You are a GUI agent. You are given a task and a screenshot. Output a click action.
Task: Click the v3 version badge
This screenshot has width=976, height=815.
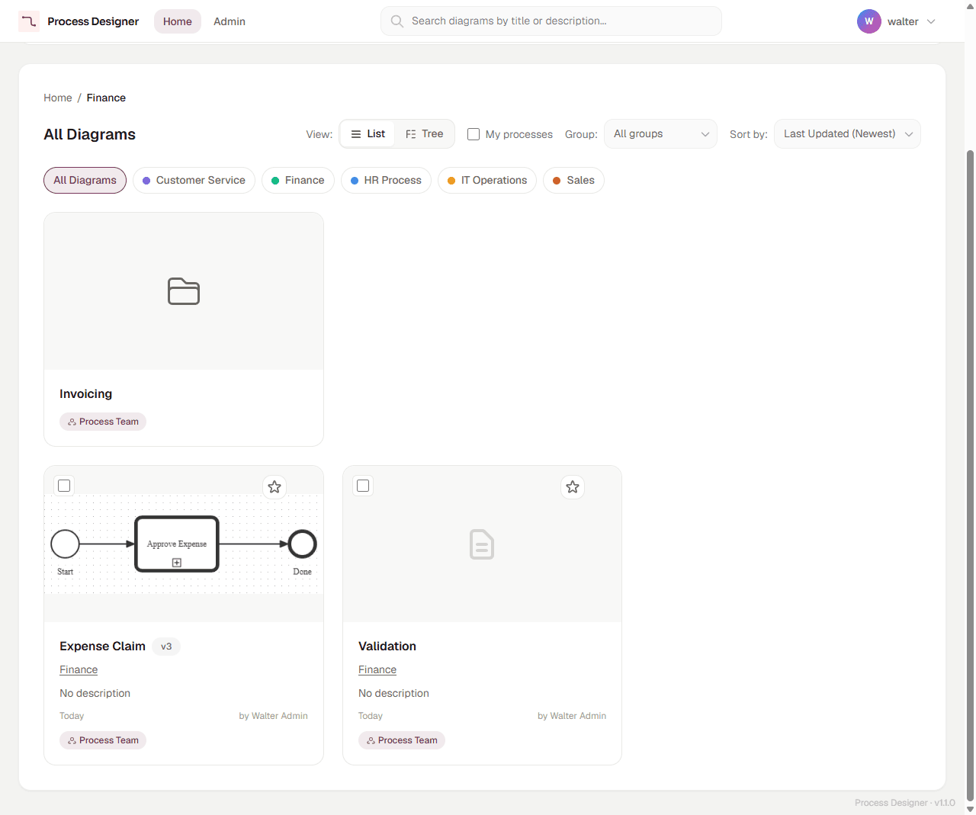pyautogui.click(x=166, y=647)
